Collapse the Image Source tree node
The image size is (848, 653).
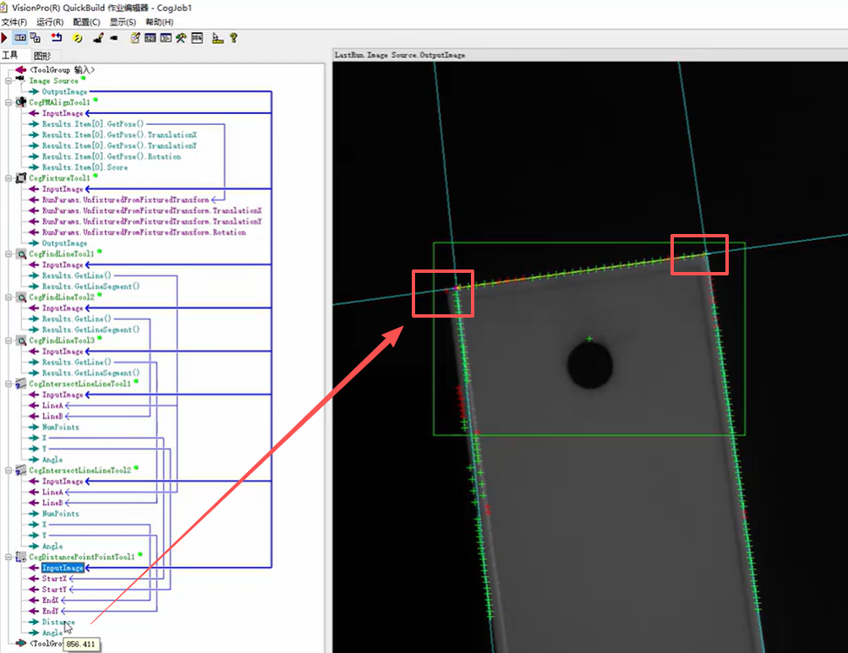(x=8, y=80)
